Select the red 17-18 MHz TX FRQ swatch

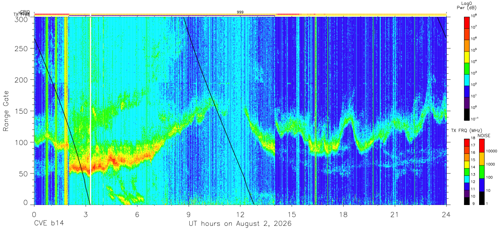pos(467,142)
